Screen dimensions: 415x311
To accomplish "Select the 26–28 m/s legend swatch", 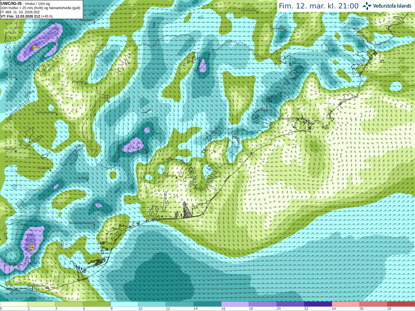I will [x=373, y=304].
